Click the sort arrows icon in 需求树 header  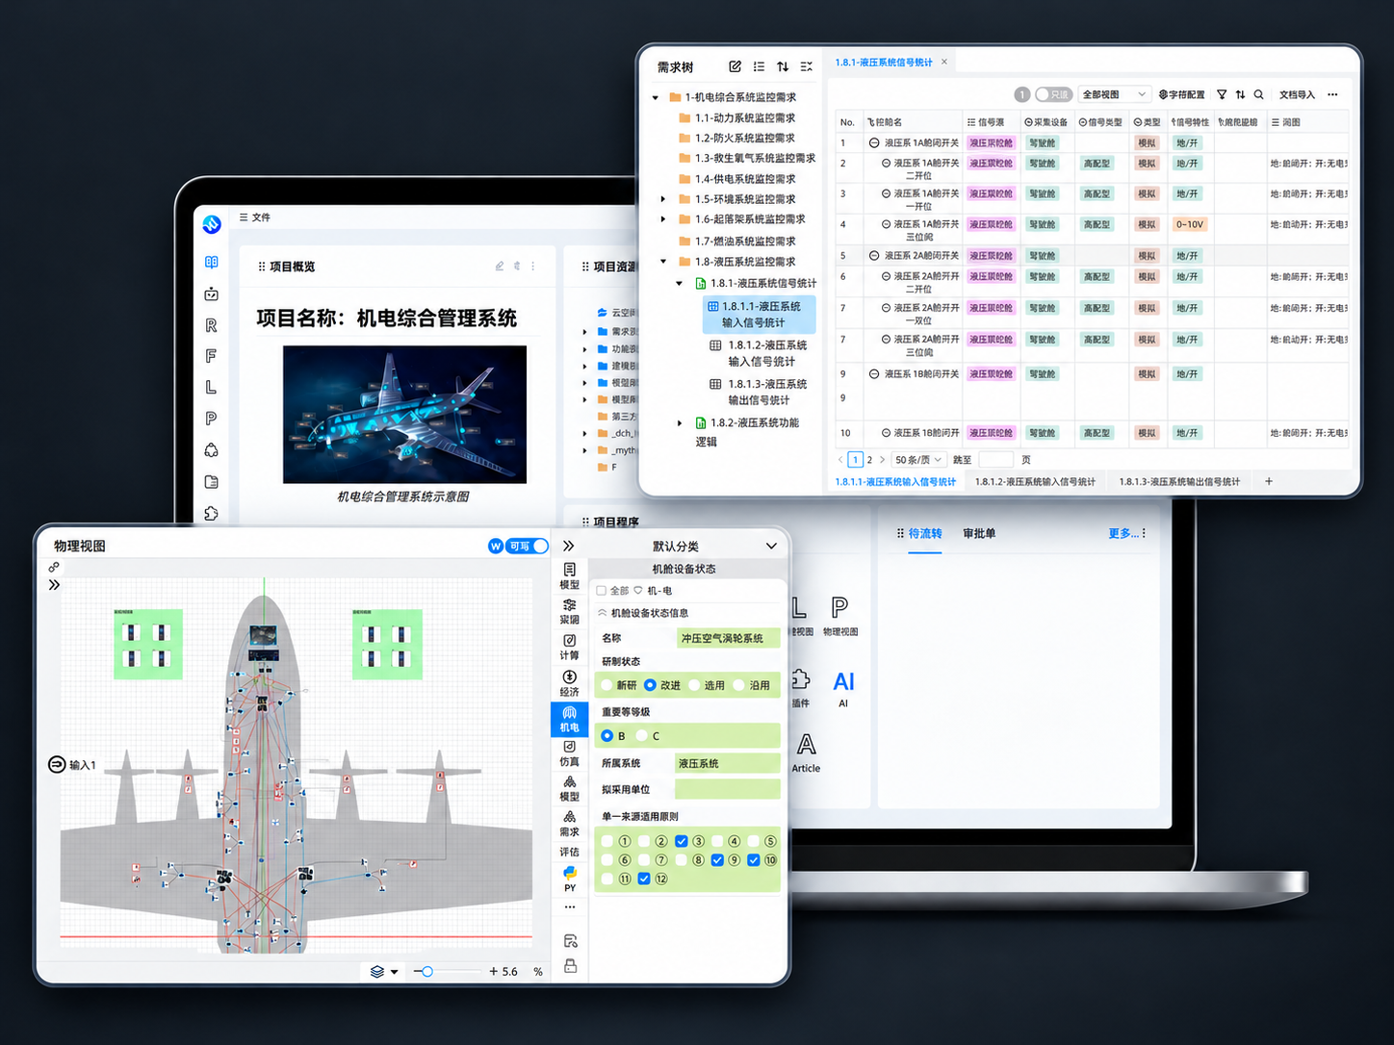783,66
